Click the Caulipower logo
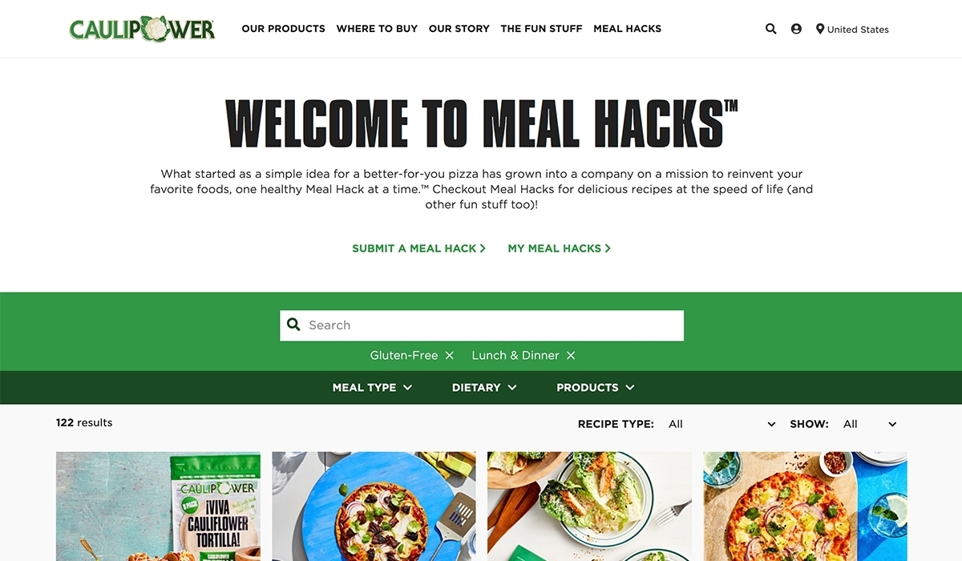Image resolution: width=962 pixels, height=561 pixels. [x=143, y=29]
